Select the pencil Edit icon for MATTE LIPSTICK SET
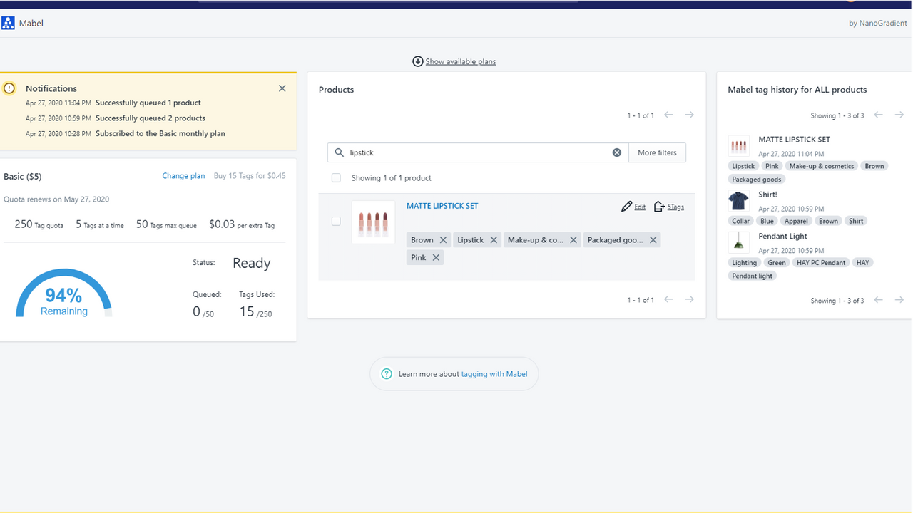Viewport: 913px width, 513px height. tap(625, 207)
